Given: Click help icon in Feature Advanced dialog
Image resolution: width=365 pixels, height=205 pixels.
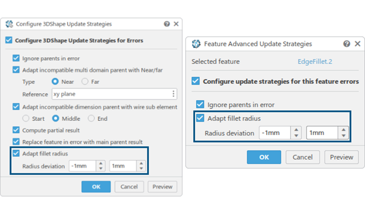Looking at the screenshot, I should click(x=347, y=44).
